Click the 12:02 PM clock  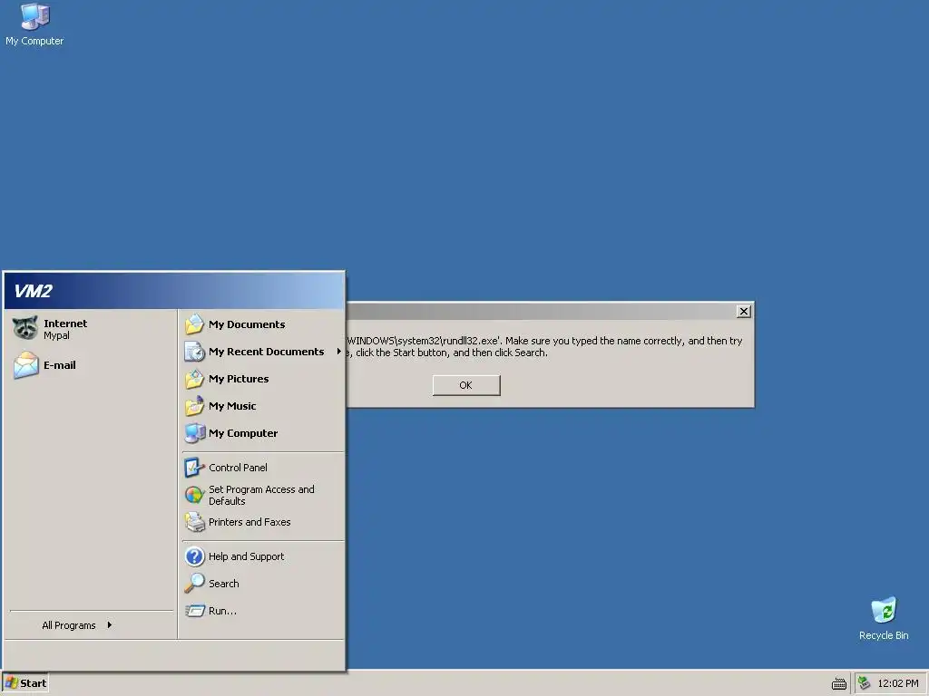[897, 683]
